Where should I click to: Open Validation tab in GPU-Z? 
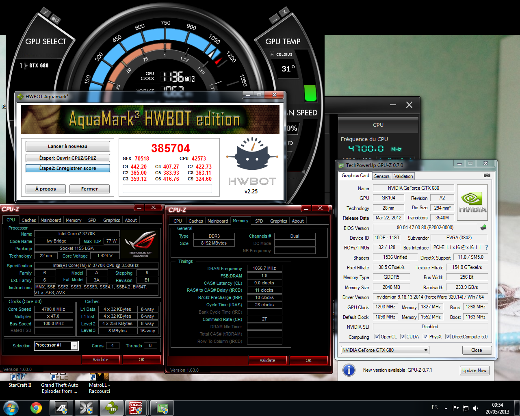tap(403, 176)
